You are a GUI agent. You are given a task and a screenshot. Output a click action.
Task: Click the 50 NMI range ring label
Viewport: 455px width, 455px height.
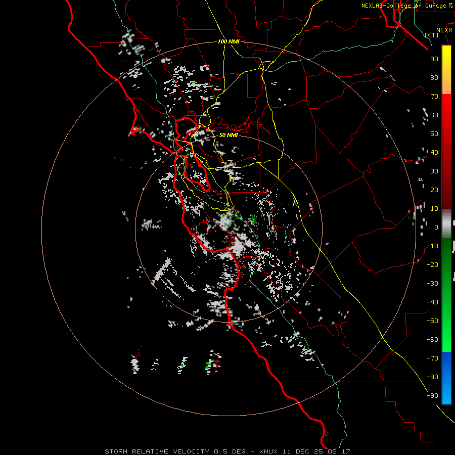tap(229, 135)
